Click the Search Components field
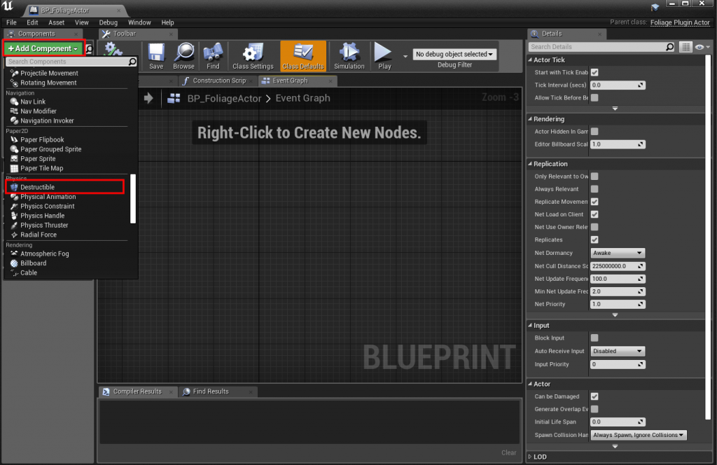Screen dimensions: 717x465 click(71, 61)
